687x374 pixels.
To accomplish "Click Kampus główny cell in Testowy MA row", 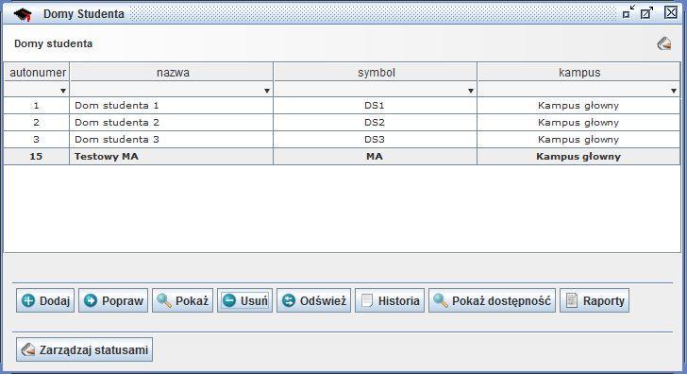I will pyautogui.click(x=578, y=157).
